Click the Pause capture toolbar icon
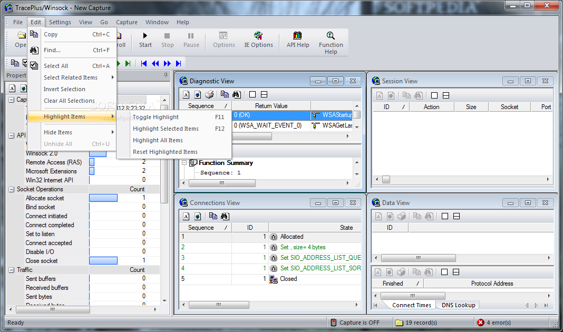The image size is (563, 332). [191, 35]
